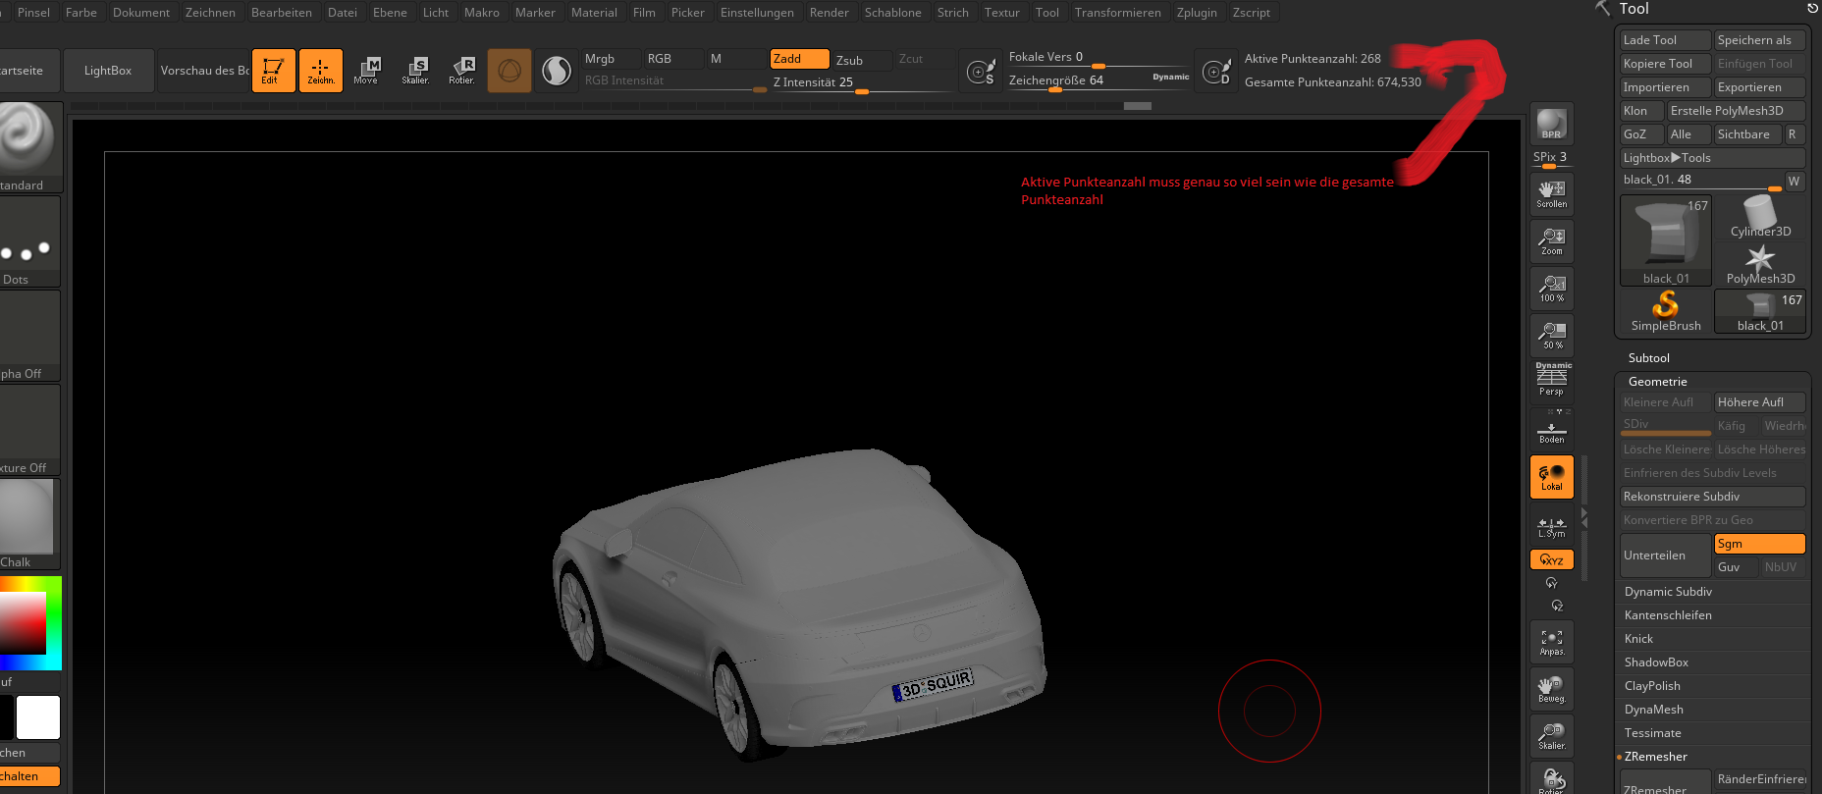Open the Einstellungen menu
This screenshot has width=1822, height=794.
pyautogui.click(x=757, y=12)
